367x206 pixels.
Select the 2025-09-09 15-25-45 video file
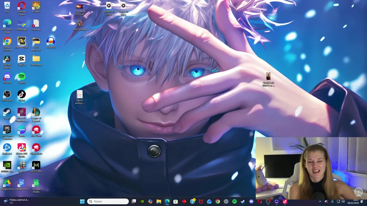80,9
